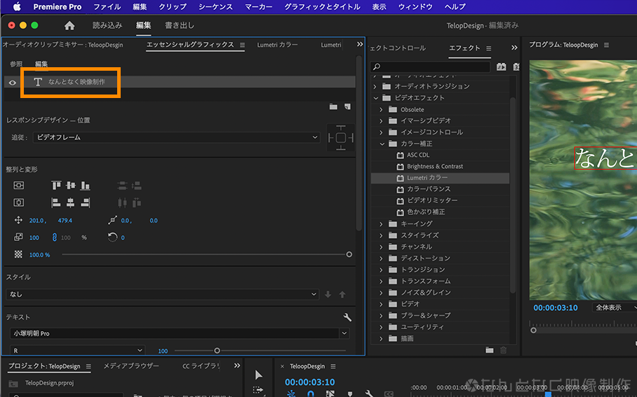
Task: Click the effects search field
Action: (x=430, y=67)
